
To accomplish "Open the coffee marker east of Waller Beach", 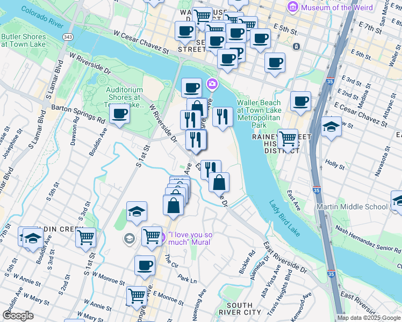I will [300, 100].
